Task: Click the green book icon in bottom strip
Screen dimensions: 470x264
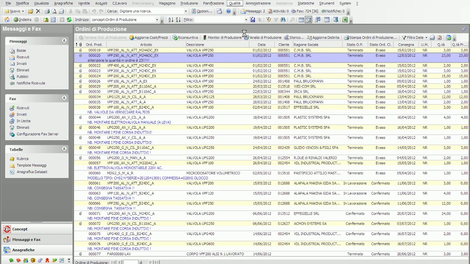Action: click(x=11, y=260)
